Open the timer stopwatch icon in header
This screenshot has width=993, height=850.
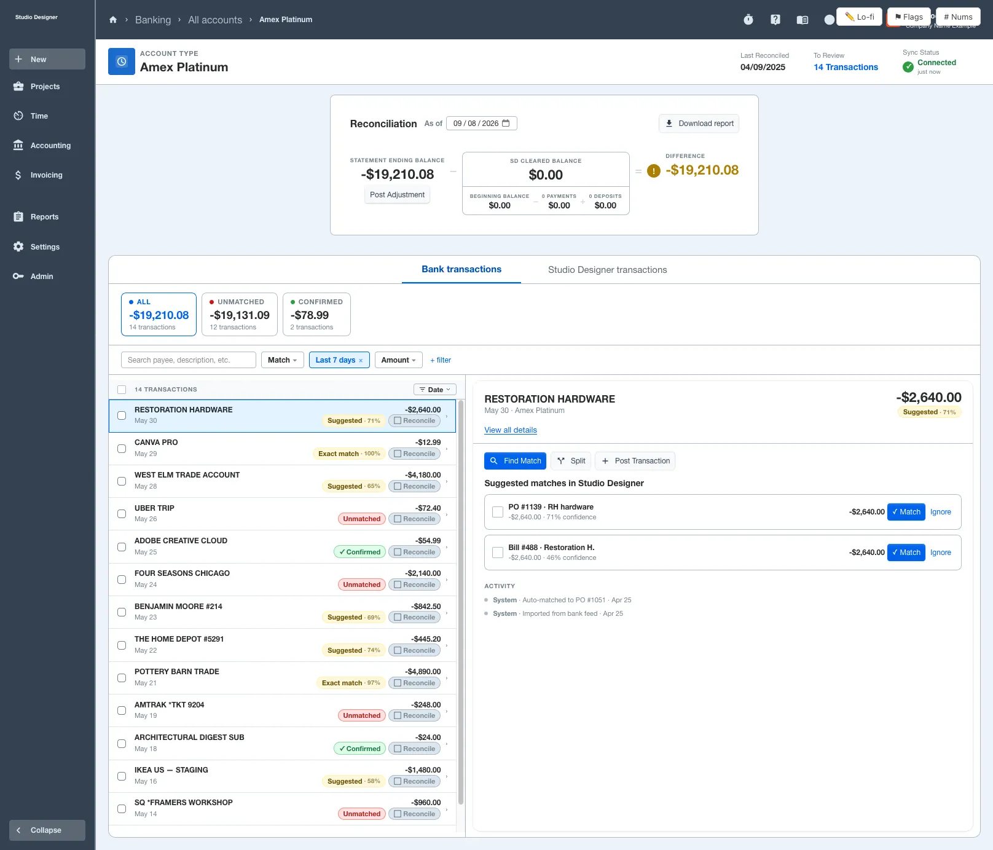point(748,20)
